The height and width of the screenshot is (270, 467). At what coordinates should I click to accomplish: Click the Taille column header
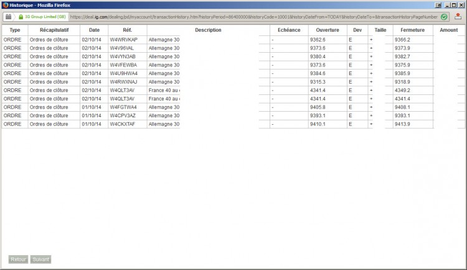[x=380, y=30]
